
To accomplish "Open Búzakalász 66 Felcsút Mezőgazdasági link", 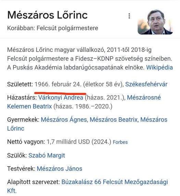I will 115,182.
